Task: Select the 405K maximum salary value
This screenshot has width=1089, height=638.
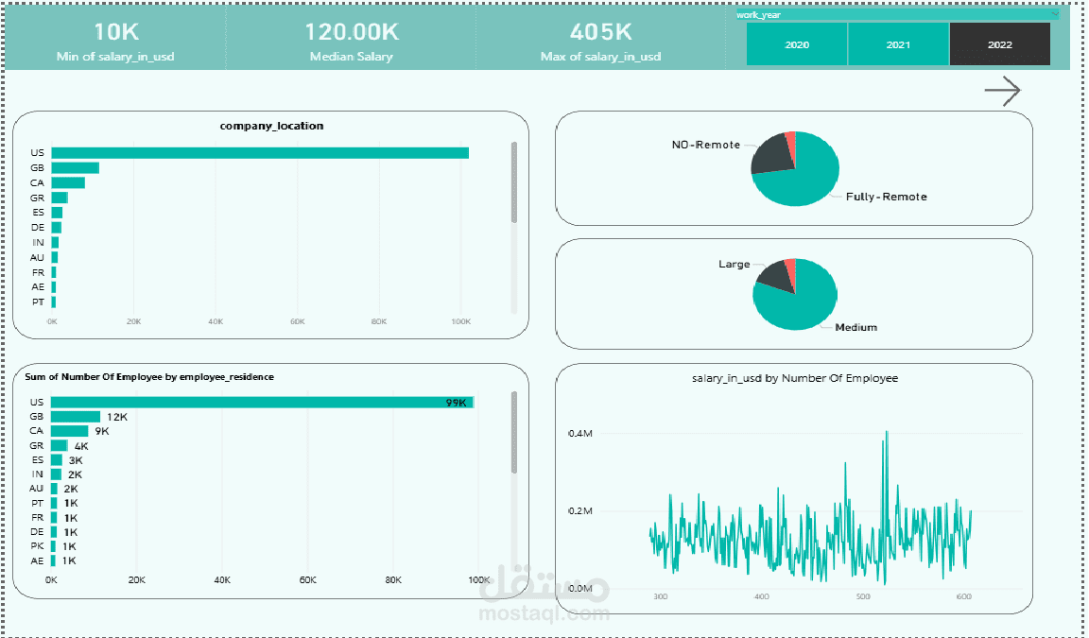Action: pyautogui.click(x=601, y=32)
